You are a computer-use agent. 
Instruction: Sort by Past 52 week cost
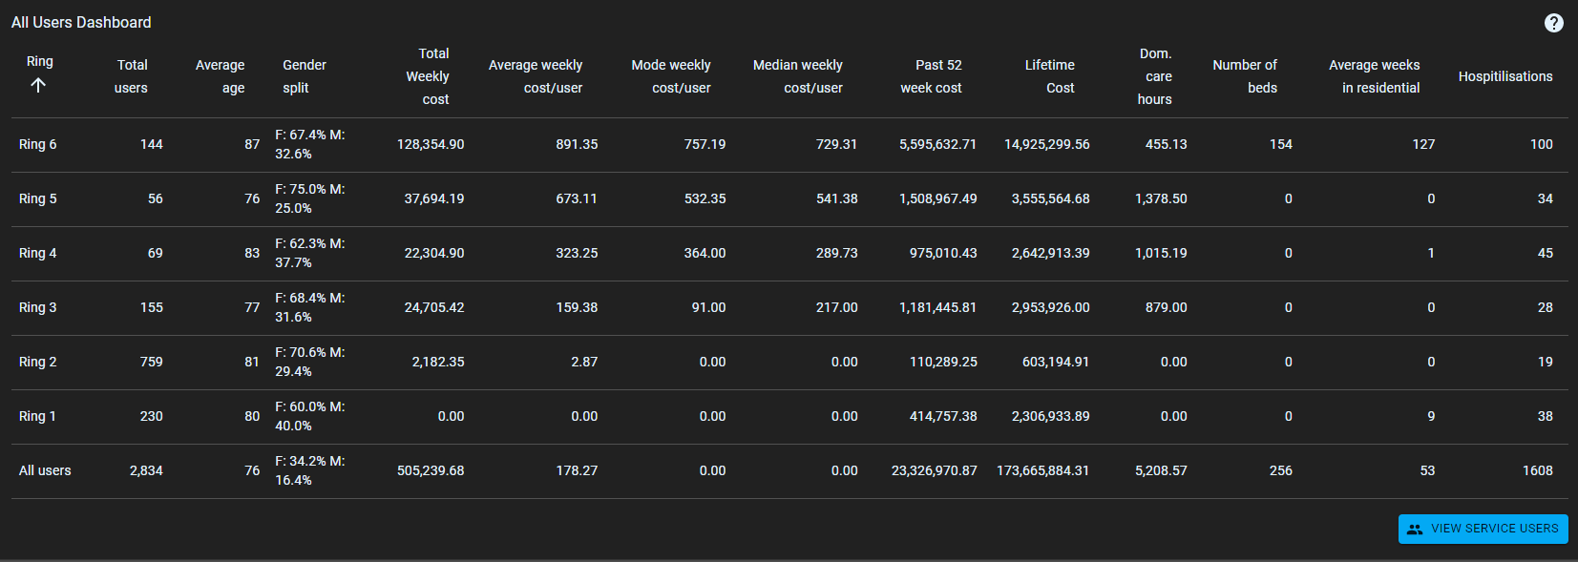933,76
